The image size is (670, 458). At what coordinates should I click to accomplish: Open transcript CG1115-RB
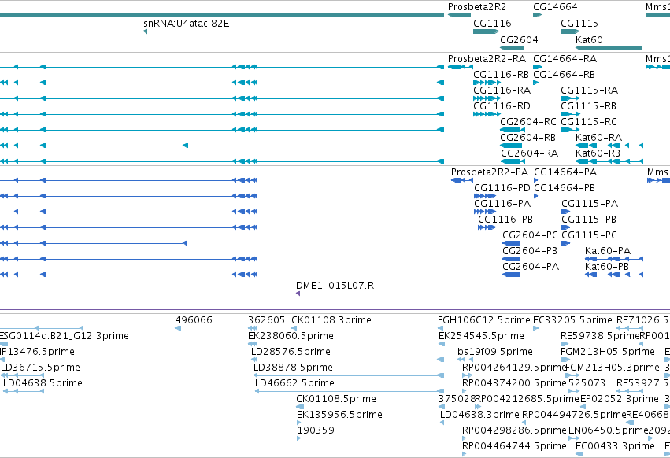pos(588,106)
